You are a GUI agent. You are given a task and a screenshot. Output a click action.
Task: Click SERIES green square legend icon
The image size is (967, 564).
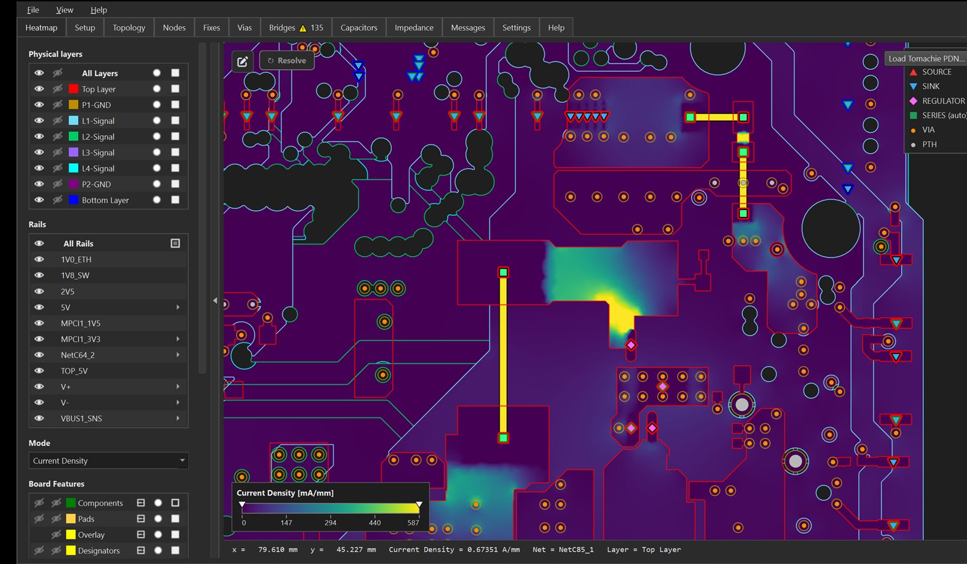(914, 115)
